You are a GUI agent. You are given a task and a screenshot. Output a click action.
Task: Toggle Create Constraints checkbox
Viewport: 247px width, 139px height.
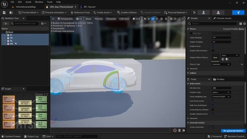(213, 127)
